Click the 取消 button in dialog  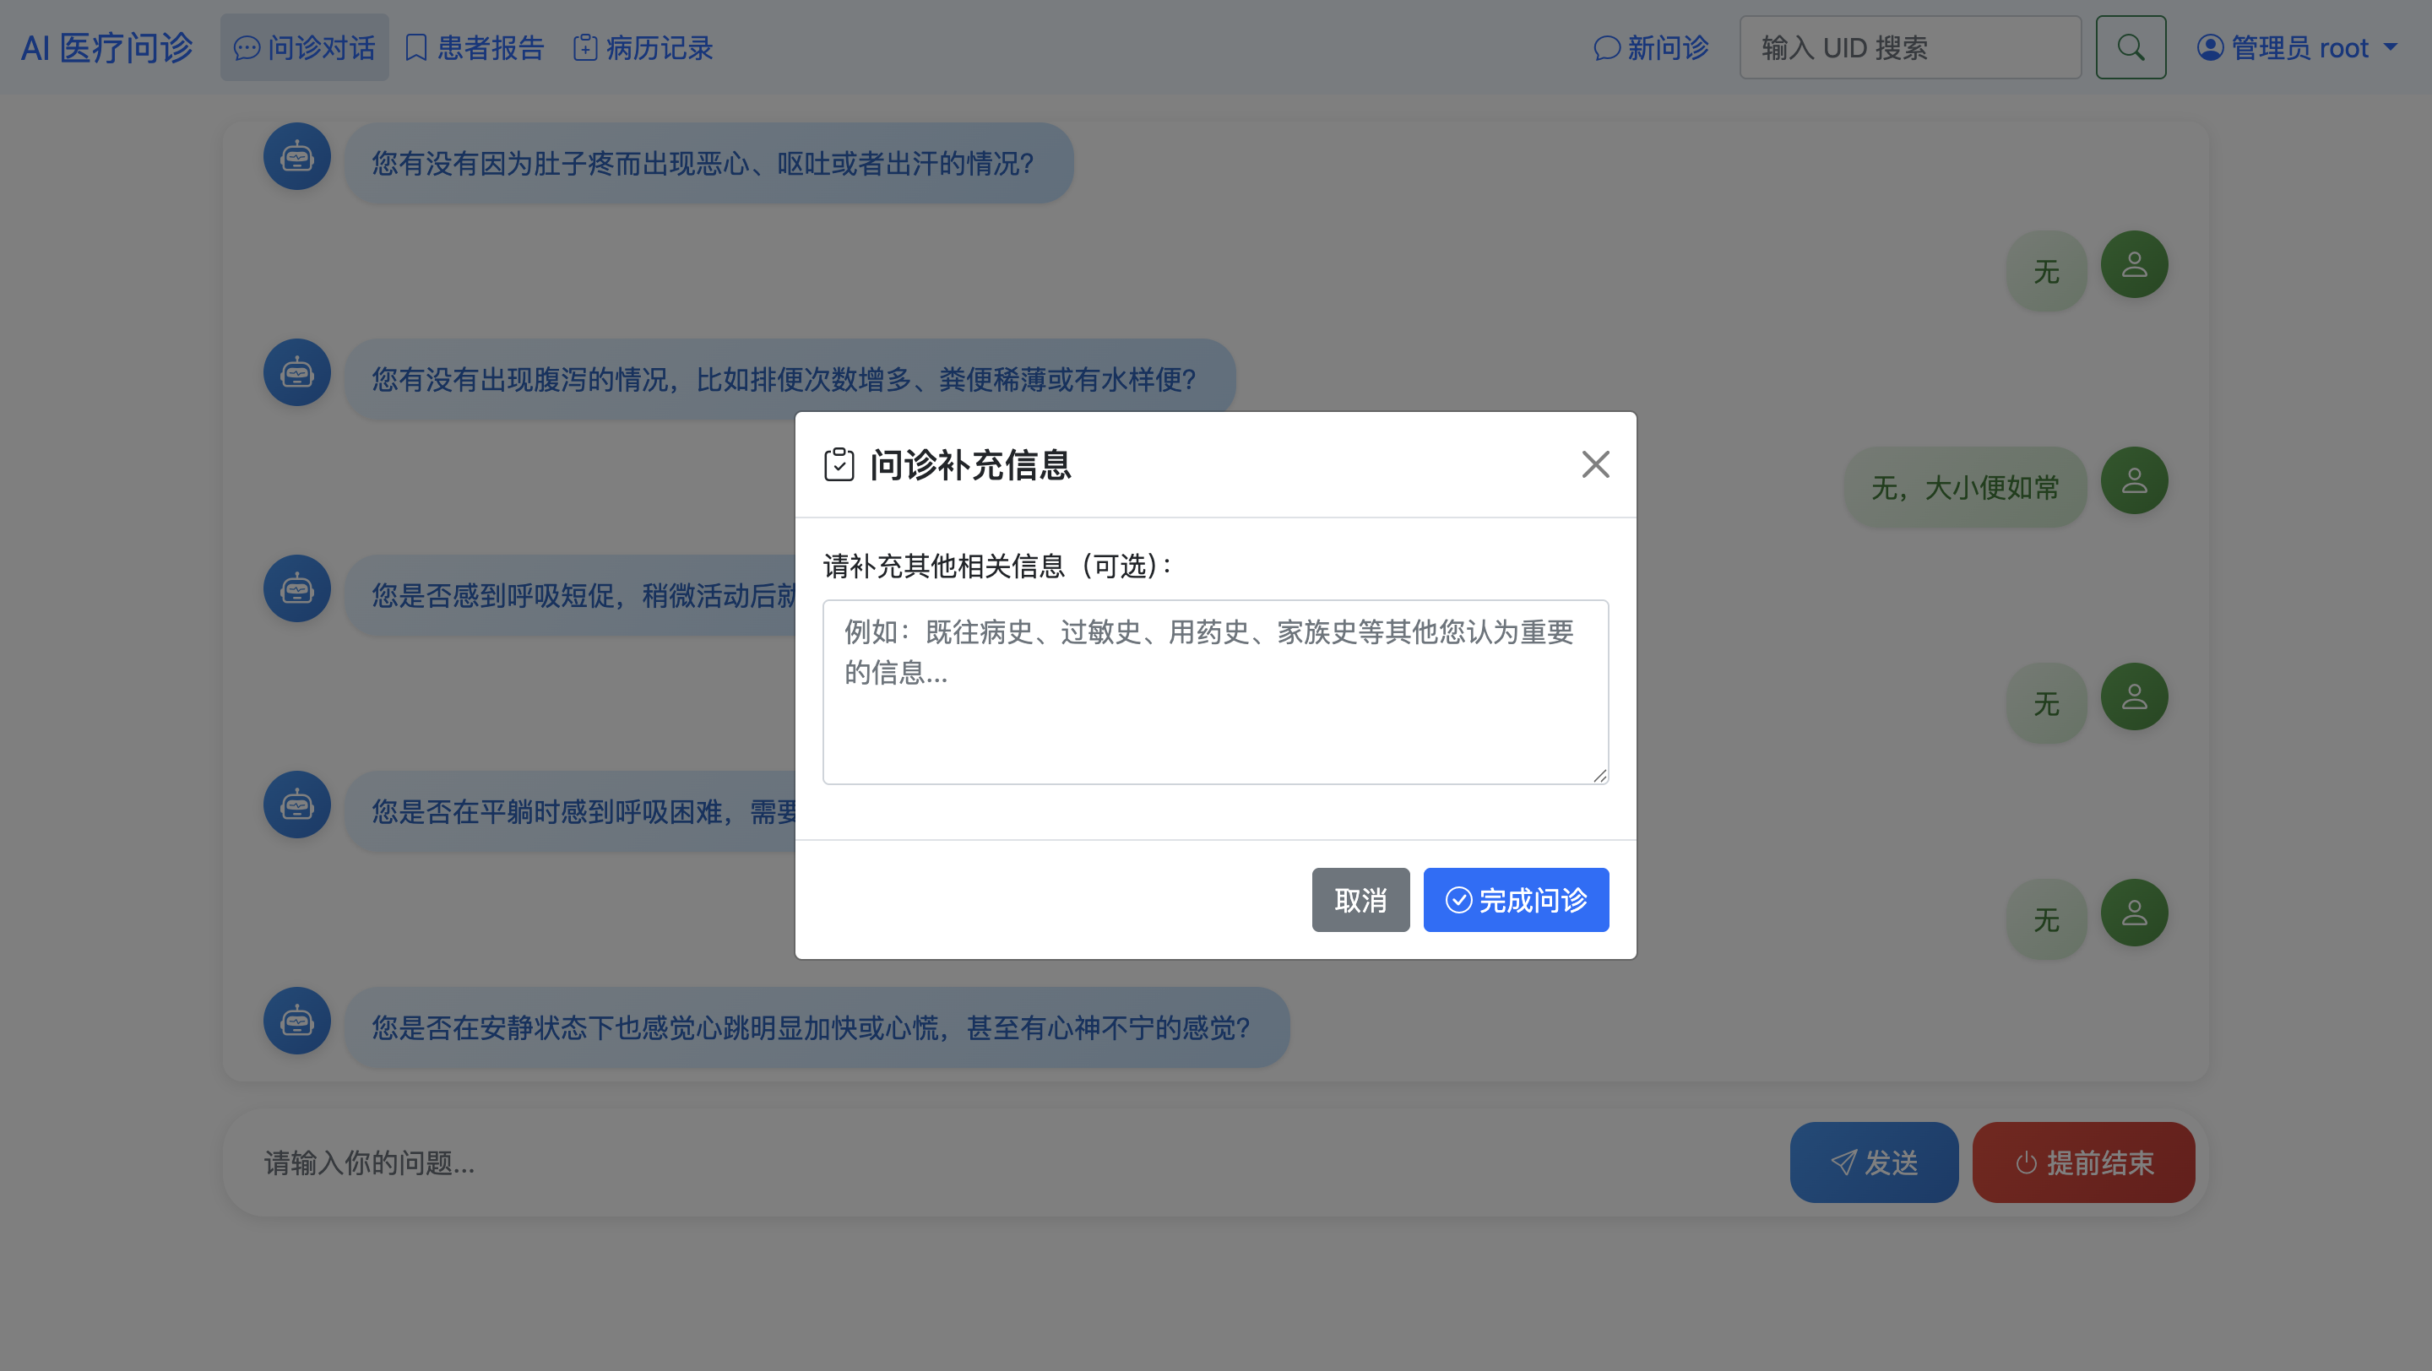point(1360,900)
